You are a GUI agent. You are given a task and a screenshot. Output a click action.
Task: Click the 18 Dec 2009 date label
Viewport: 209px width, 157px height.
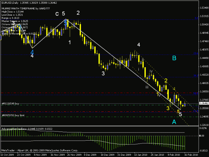[x=108, y=155]
